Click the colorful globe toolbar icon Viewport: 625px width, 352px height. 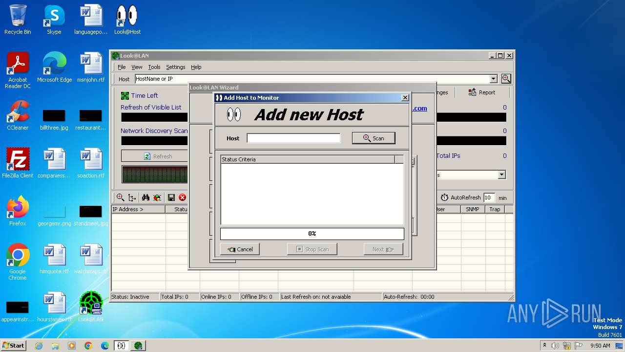pyautogui.click(x=157, y=198)
